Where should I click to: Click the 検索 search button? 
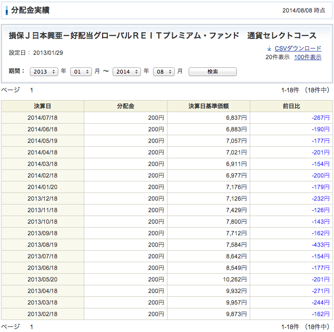(x=213, y=72)
